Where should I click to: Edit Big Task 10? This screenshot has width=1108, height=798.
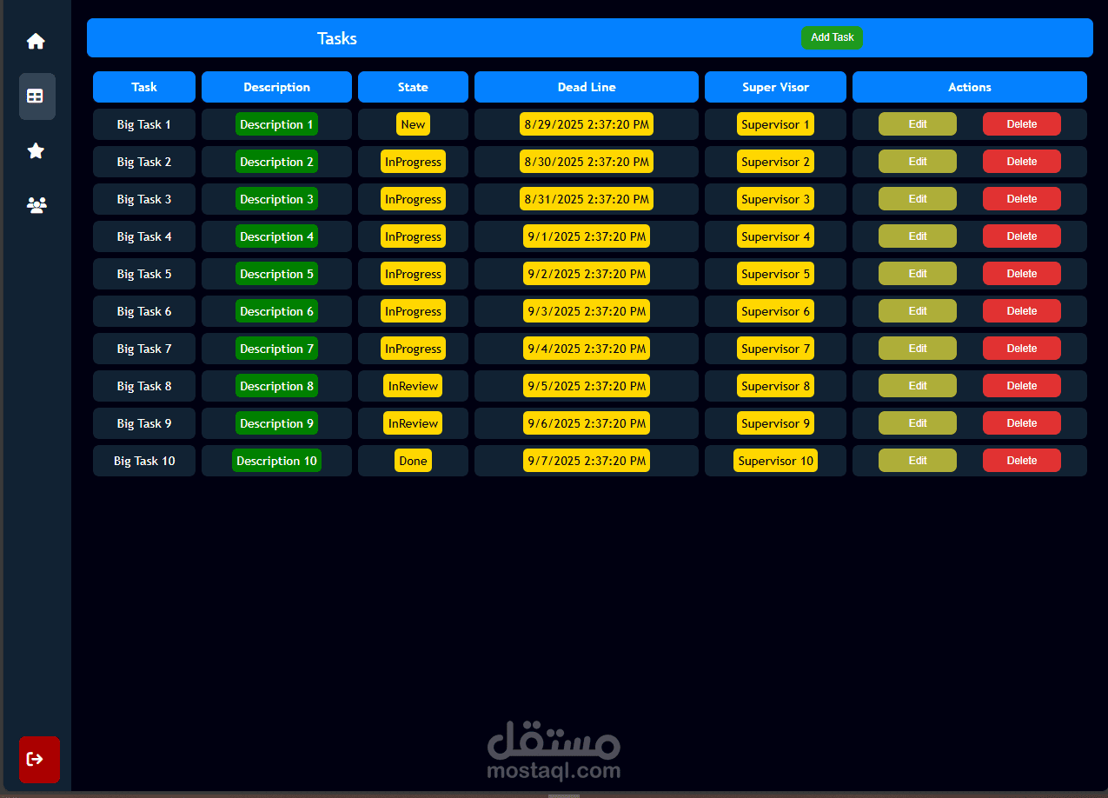(918, 461)
